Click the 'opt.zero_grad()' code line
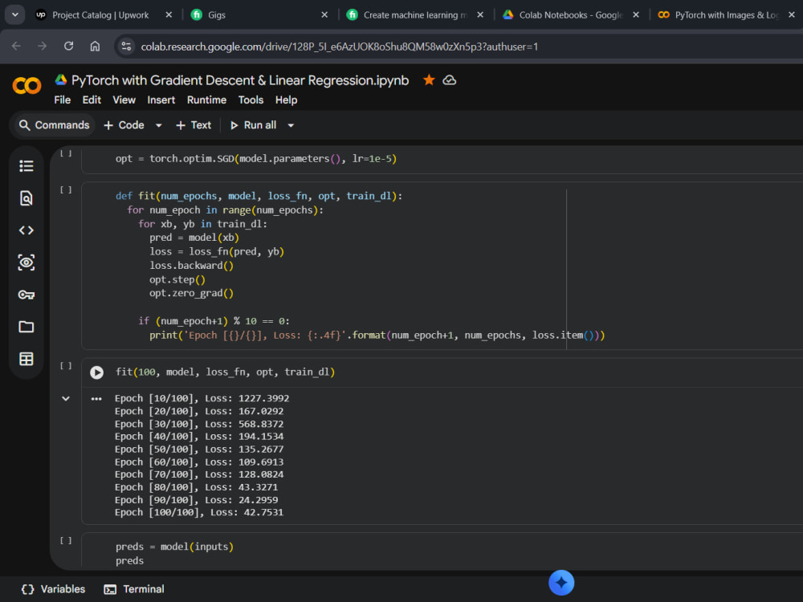The image size is (803, 602). (192, 293)
